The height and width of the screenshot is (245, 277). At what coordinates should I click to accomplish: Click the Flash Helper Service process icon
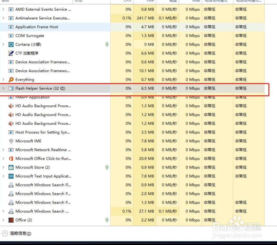[11, 88]
